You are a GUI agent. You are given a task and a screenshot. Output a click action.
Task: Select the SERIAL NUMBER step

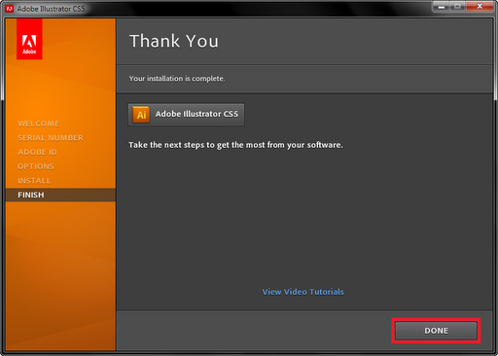[x=51, y=138]
